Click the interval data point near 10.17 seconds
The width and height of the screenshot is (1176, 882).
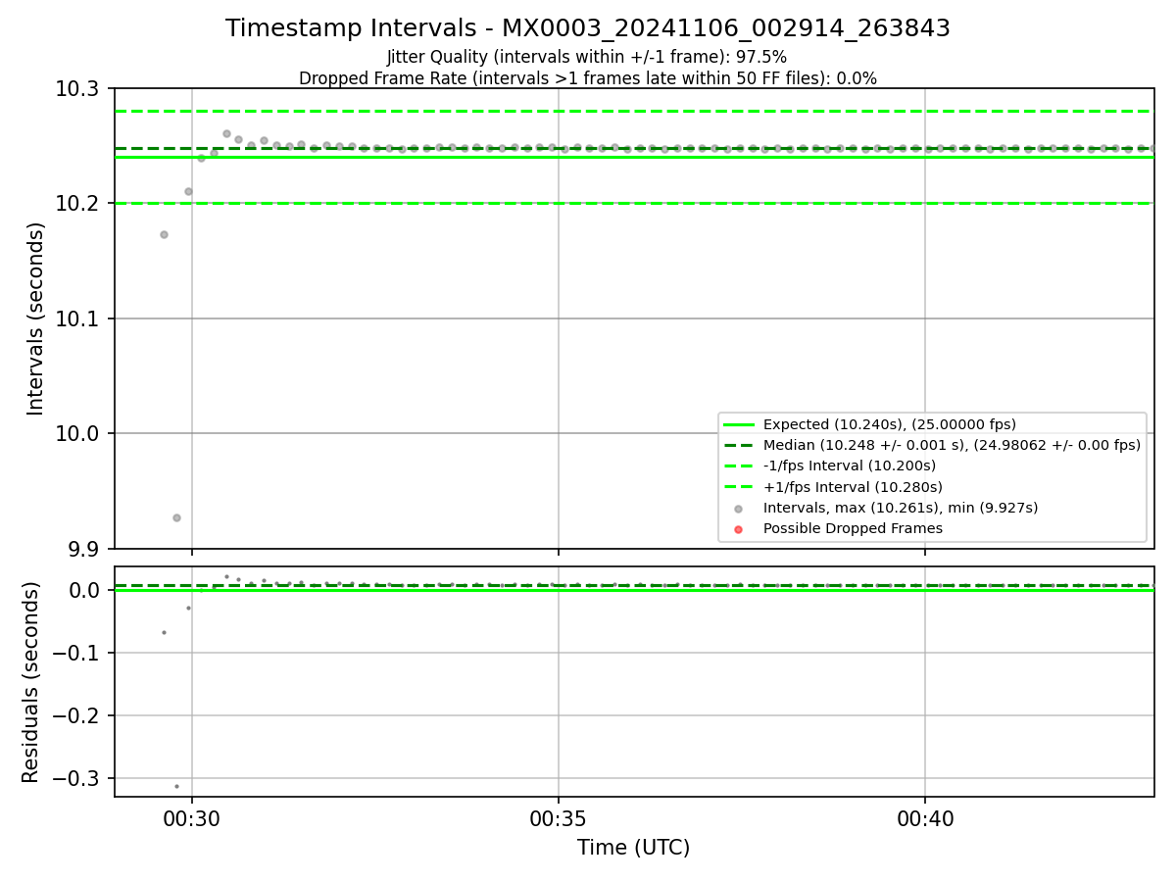click(164, 234)
